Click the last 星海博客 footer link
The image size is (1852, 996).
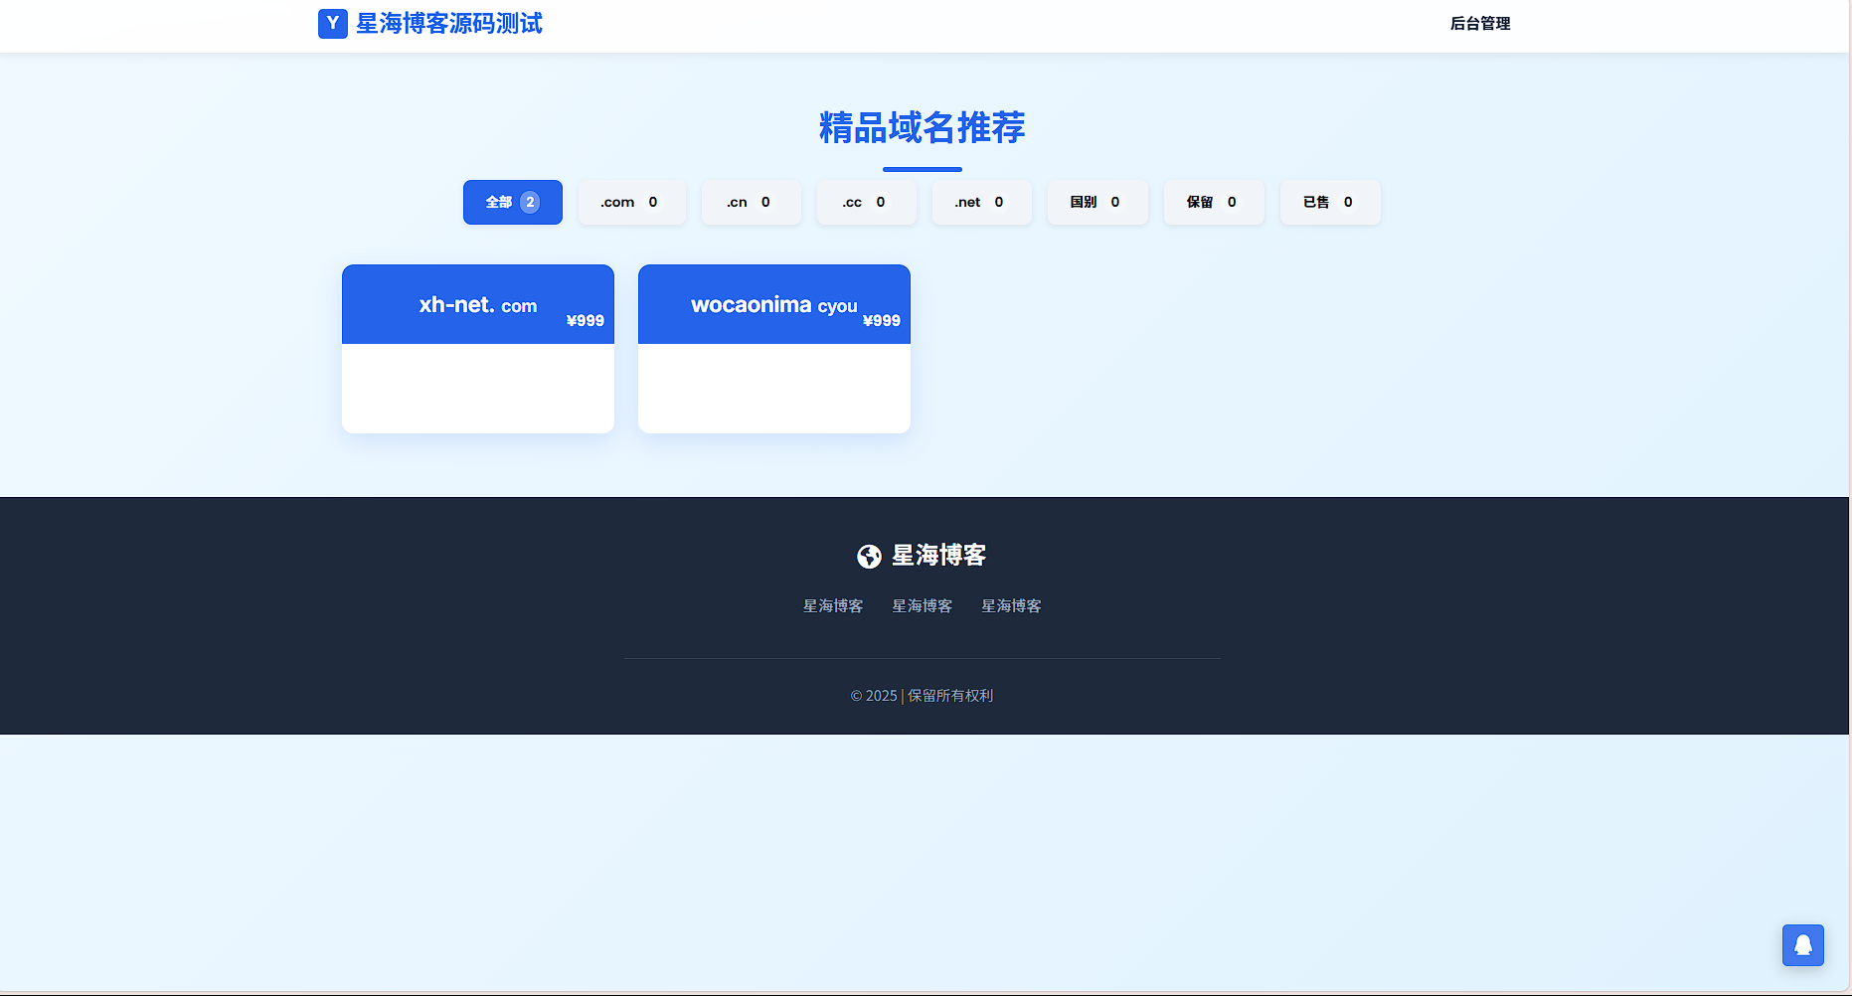(1011, 606)
